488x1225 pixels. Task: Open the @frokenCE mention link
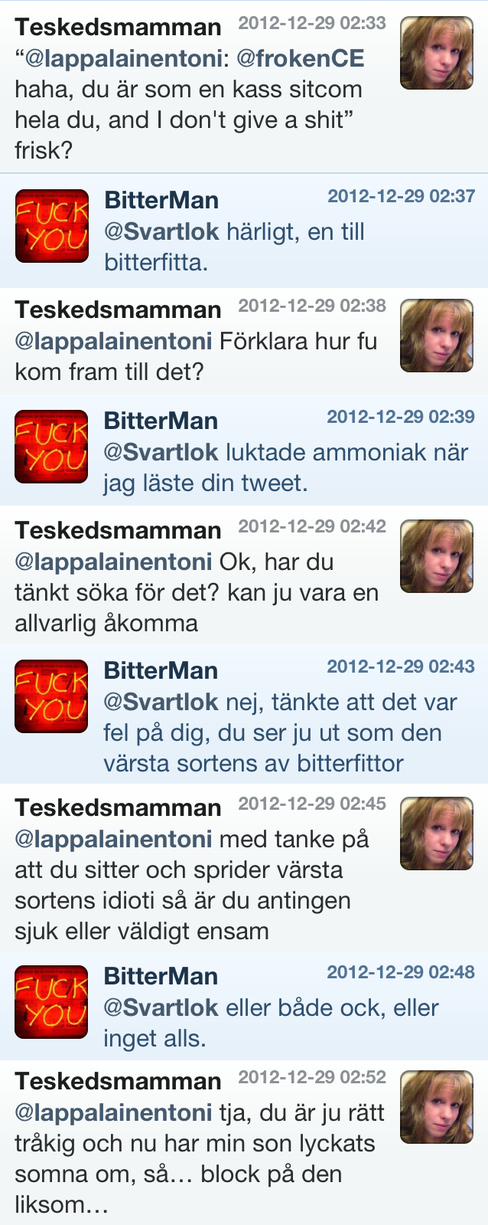[301, 58]
